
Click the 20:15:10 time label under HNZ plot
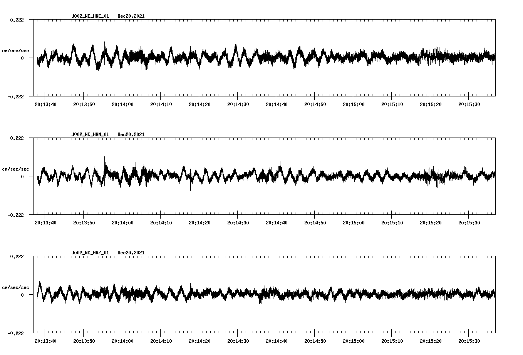[392, 341]
